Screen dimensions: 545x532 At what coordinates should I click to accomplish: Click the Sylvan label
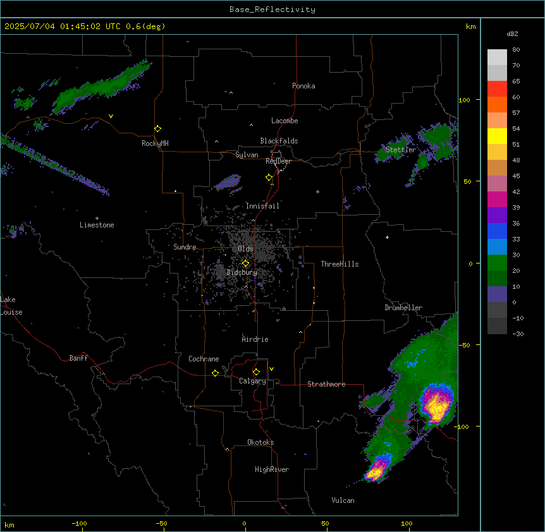coord(247,155)
